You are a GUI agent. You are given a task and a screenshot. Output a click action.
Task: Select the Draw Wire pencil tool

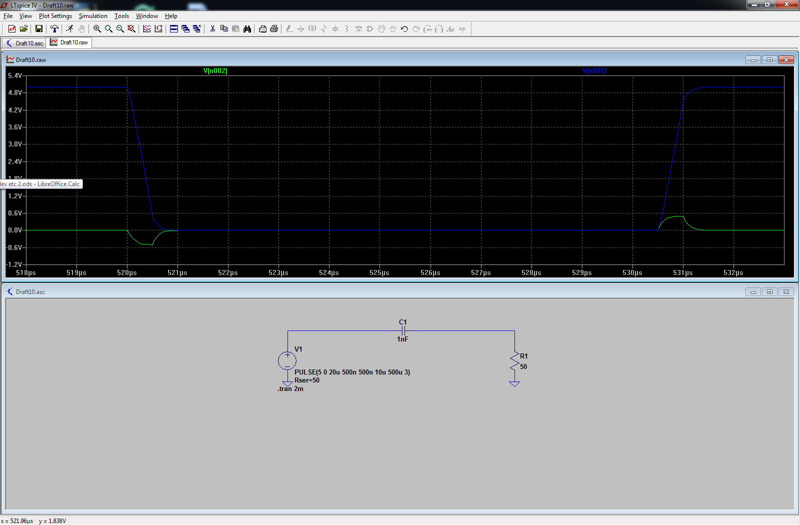289,29
